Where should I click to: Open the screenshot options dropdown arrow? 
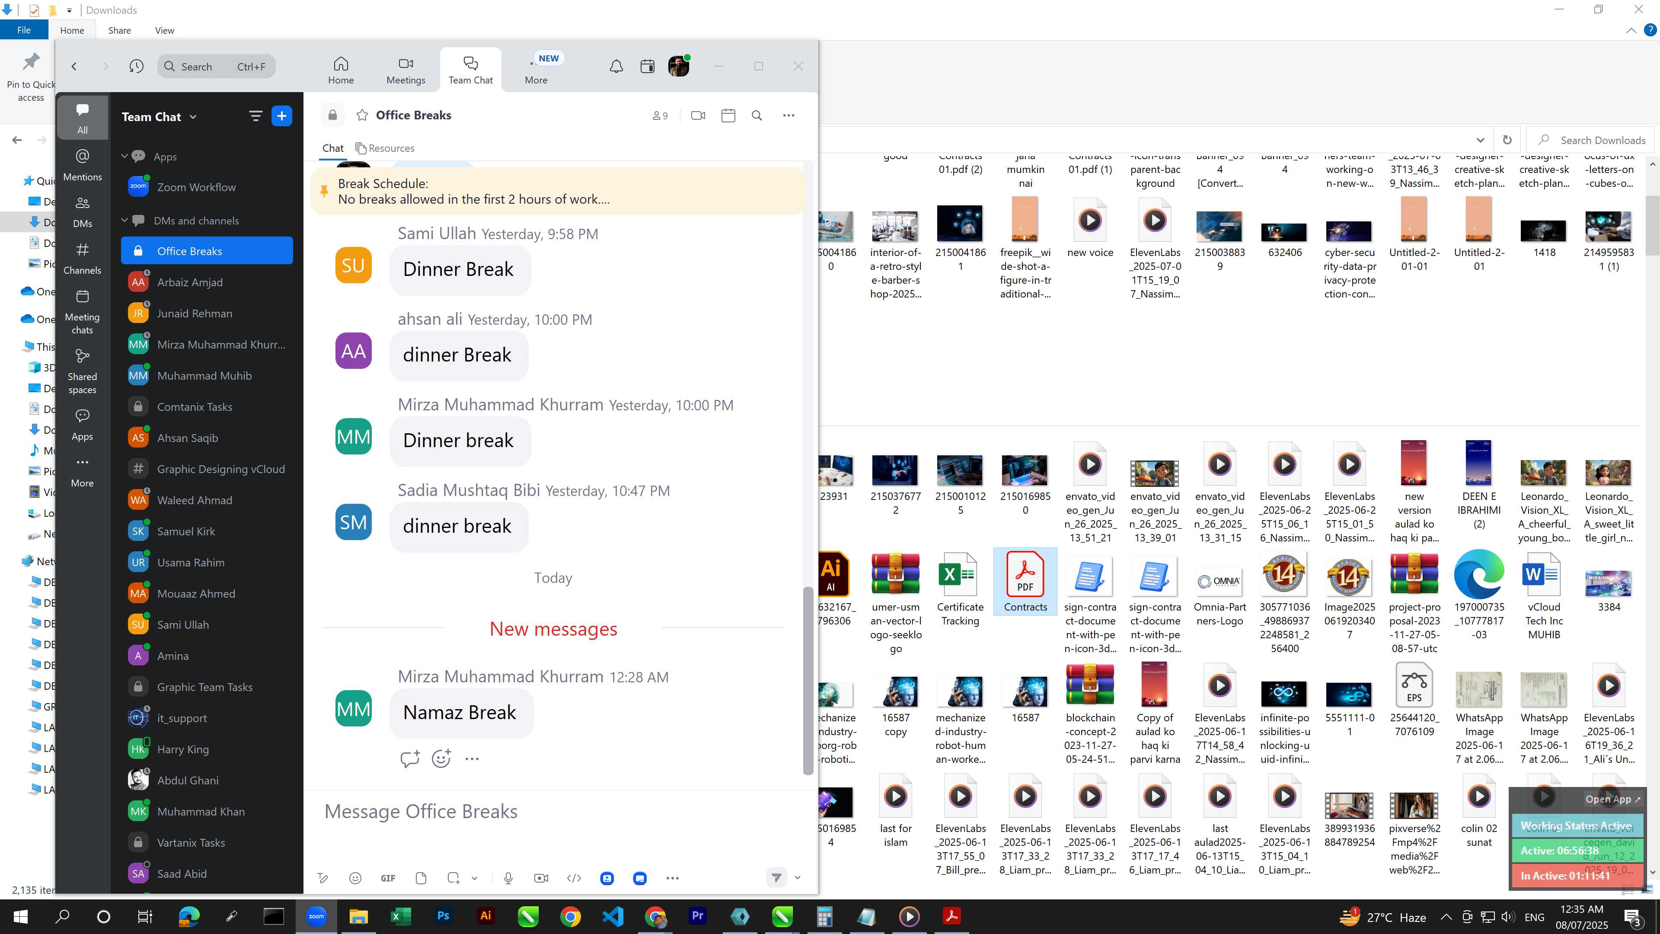point(474,878)
